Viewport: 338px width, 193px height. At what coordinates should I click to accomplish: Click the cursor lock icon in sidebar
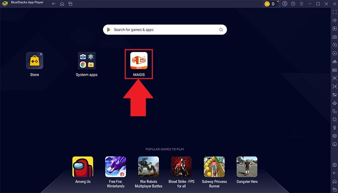[x=335, y=29]
